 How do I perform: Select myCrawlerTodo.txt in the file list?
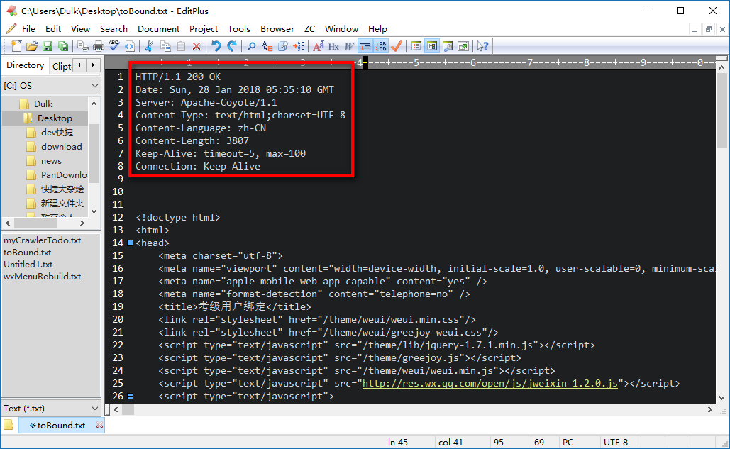coord(43,240)
